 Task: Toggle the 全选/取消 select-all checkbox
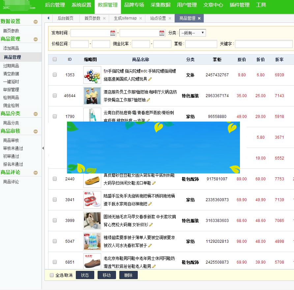(x=51, y=275)
